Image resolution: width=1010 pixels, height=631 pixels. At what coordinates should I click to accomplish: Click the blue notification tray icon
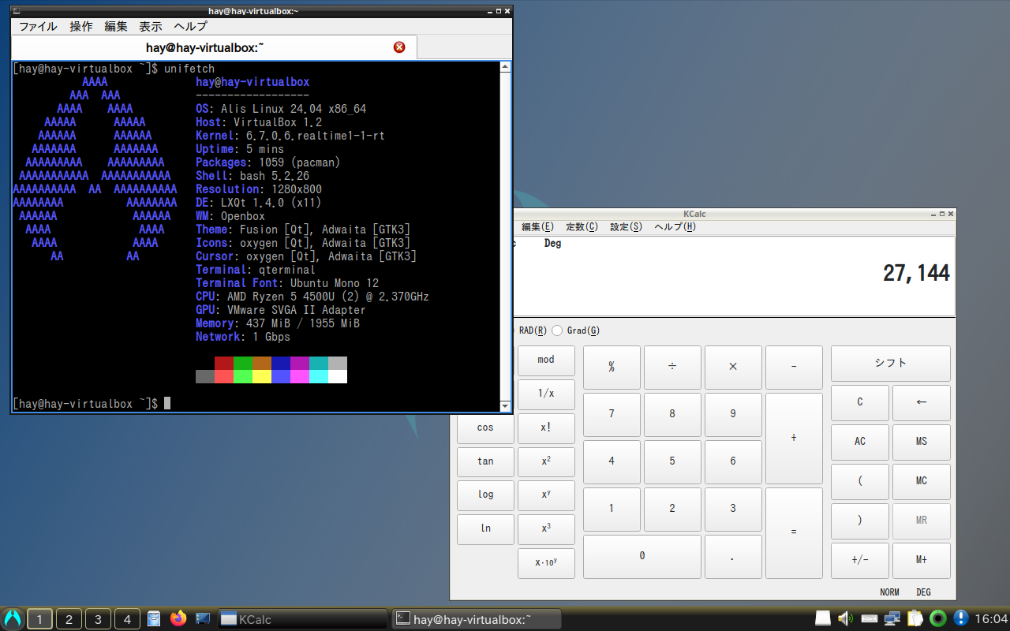(x=961, y=618)
